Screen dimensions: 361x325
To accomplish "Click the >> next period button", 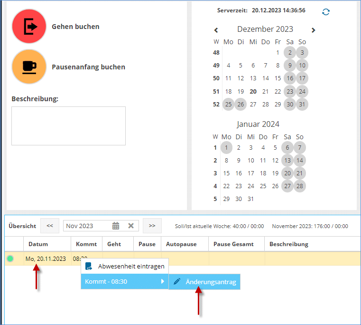I will pos(152,226).
